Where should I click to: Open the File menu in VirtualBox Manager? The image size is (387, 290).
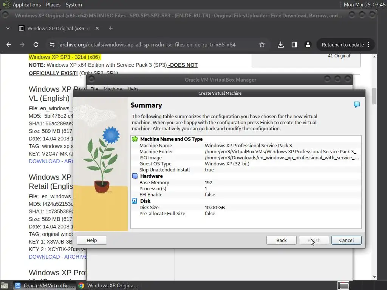click(94, 88)
